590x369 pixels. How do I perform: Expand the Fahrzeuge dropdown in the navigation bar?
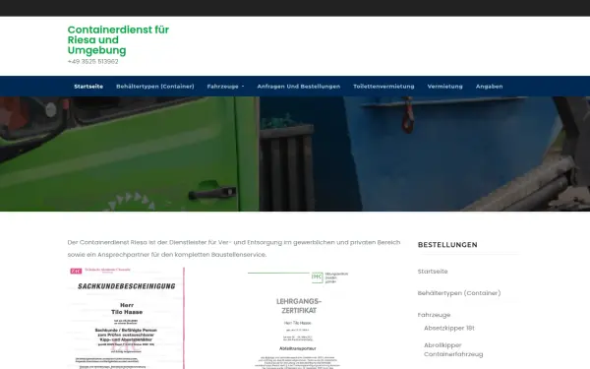pyautogui.click(x=225, y=87)
